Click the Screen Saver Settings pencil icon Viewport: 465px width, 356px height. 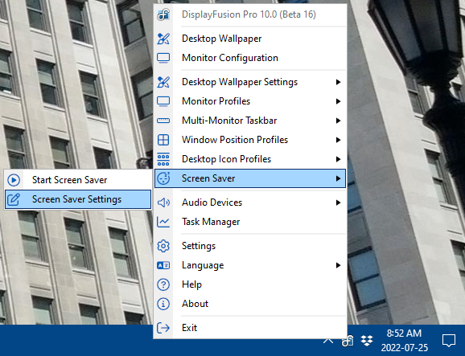point(14,199)
